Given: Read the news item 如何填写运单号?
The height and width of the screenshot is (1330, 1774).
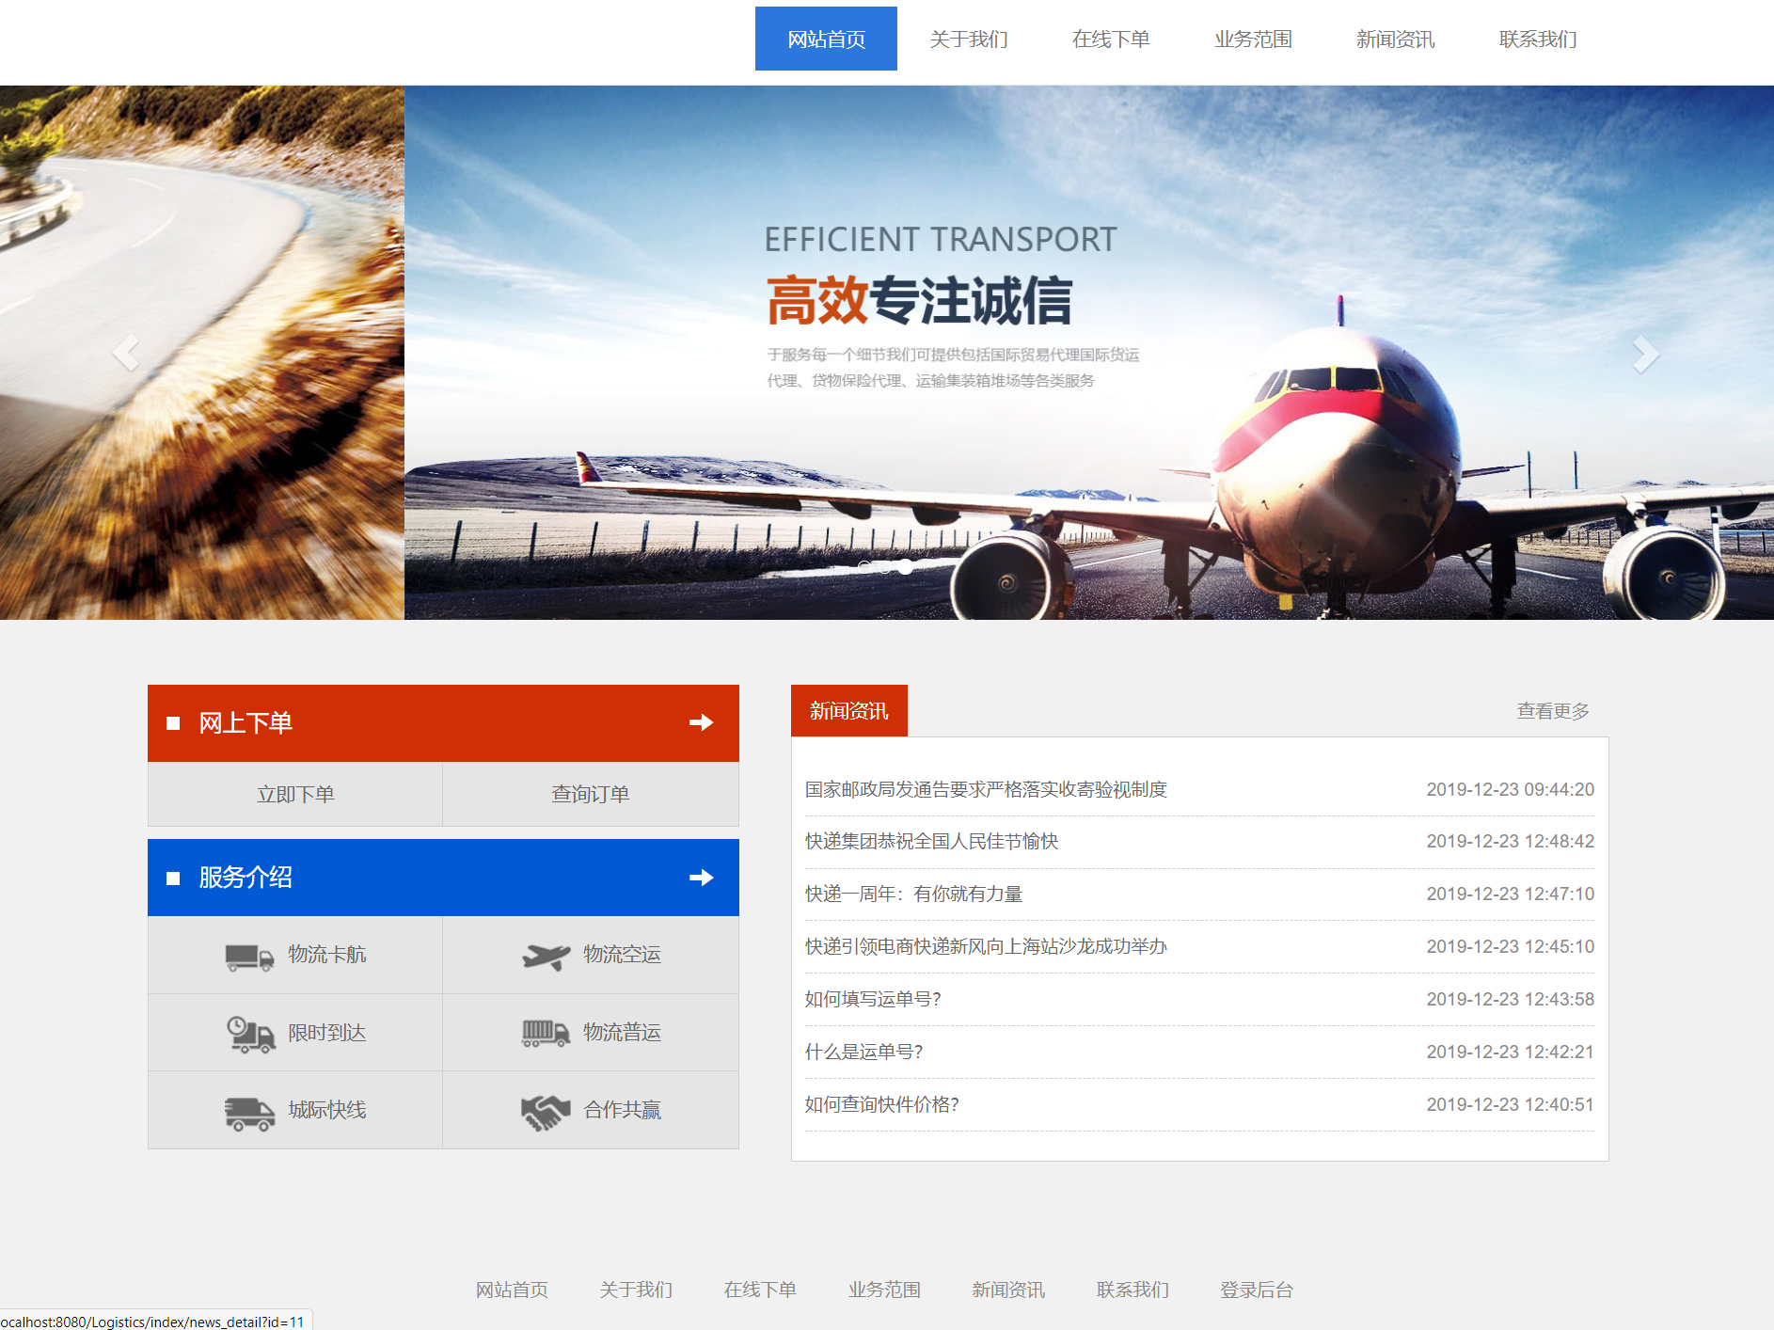Looking at the screenshot, I should coord(873,999).
